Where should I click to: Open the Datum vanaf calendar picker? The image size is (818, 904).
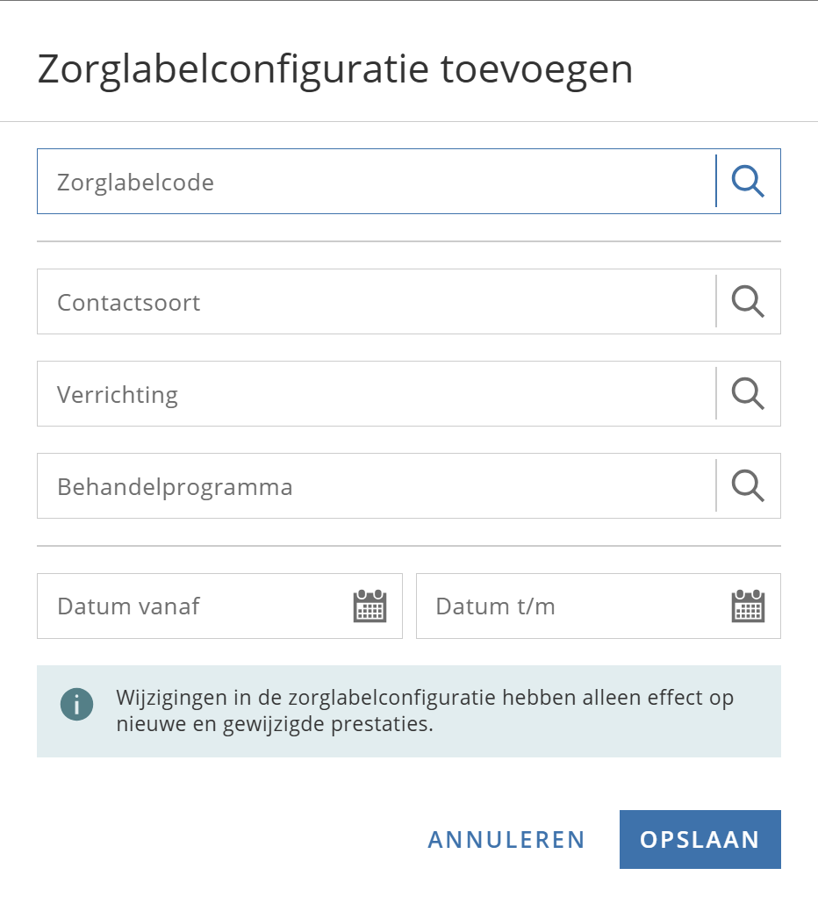point(370,606)
